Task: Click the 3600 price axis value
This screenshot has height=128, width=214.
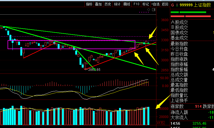Action: [164, 20]
